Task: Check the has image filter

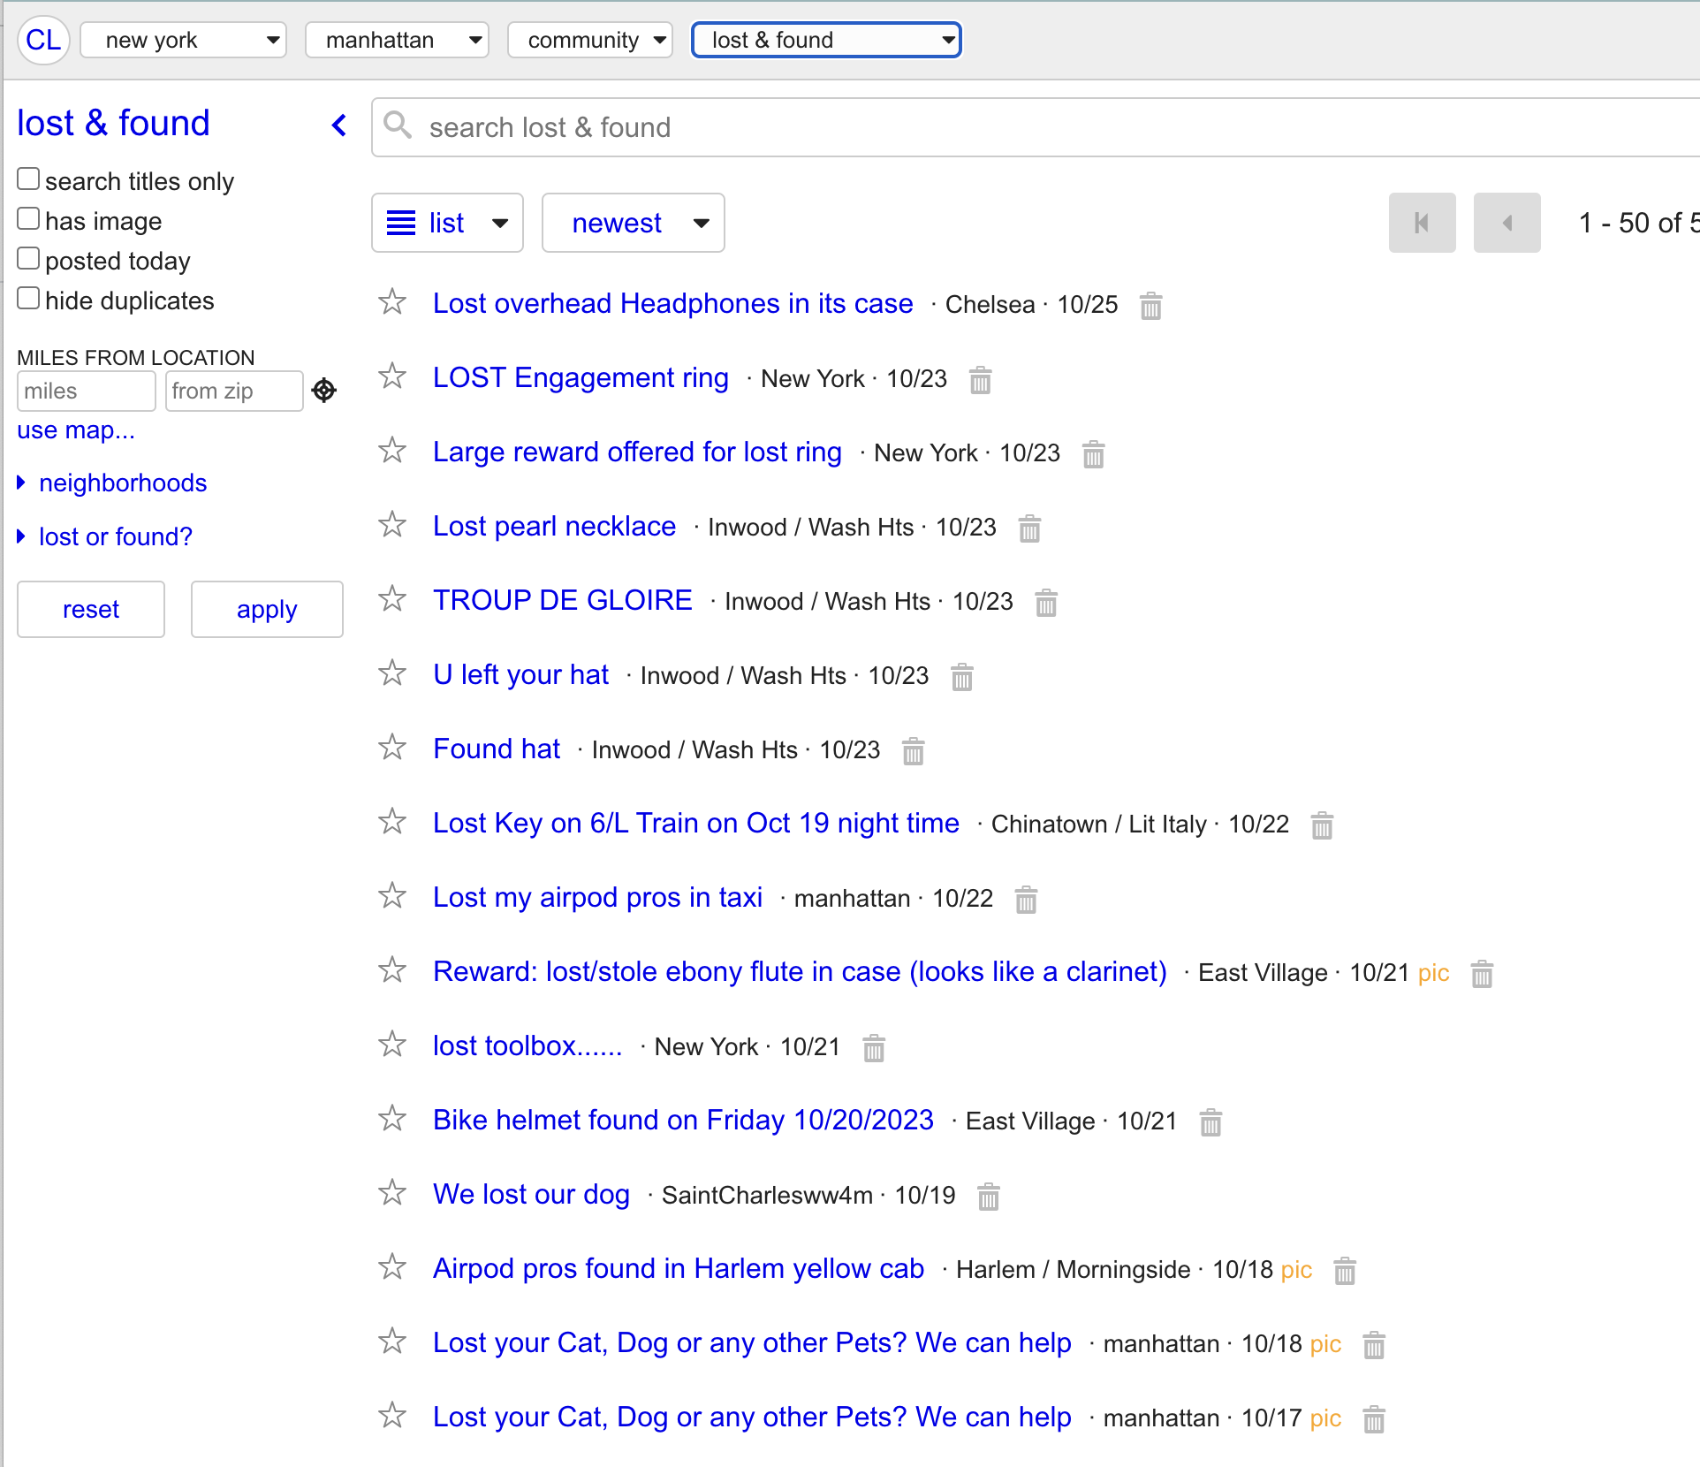Action: (29, 219)
